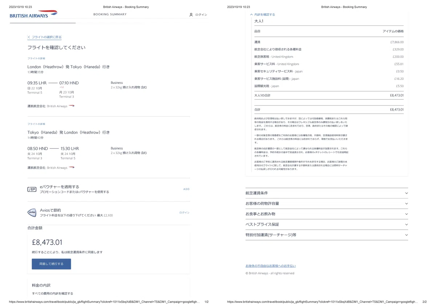Image resolution: width=436 pixels, height=308 pixels.
Task: Click the 14時間40分 duration text
Action: click(35, 138)
